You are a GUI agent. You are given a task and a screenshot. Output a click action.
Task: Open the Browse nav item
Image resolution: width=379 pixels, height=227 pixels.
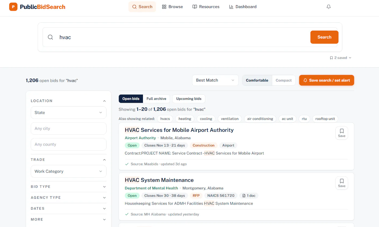coord(172,7)
